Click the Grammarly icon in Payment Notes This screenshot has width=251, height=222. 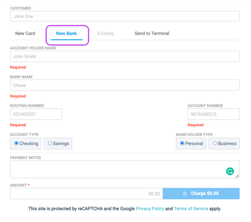[230, 171]
